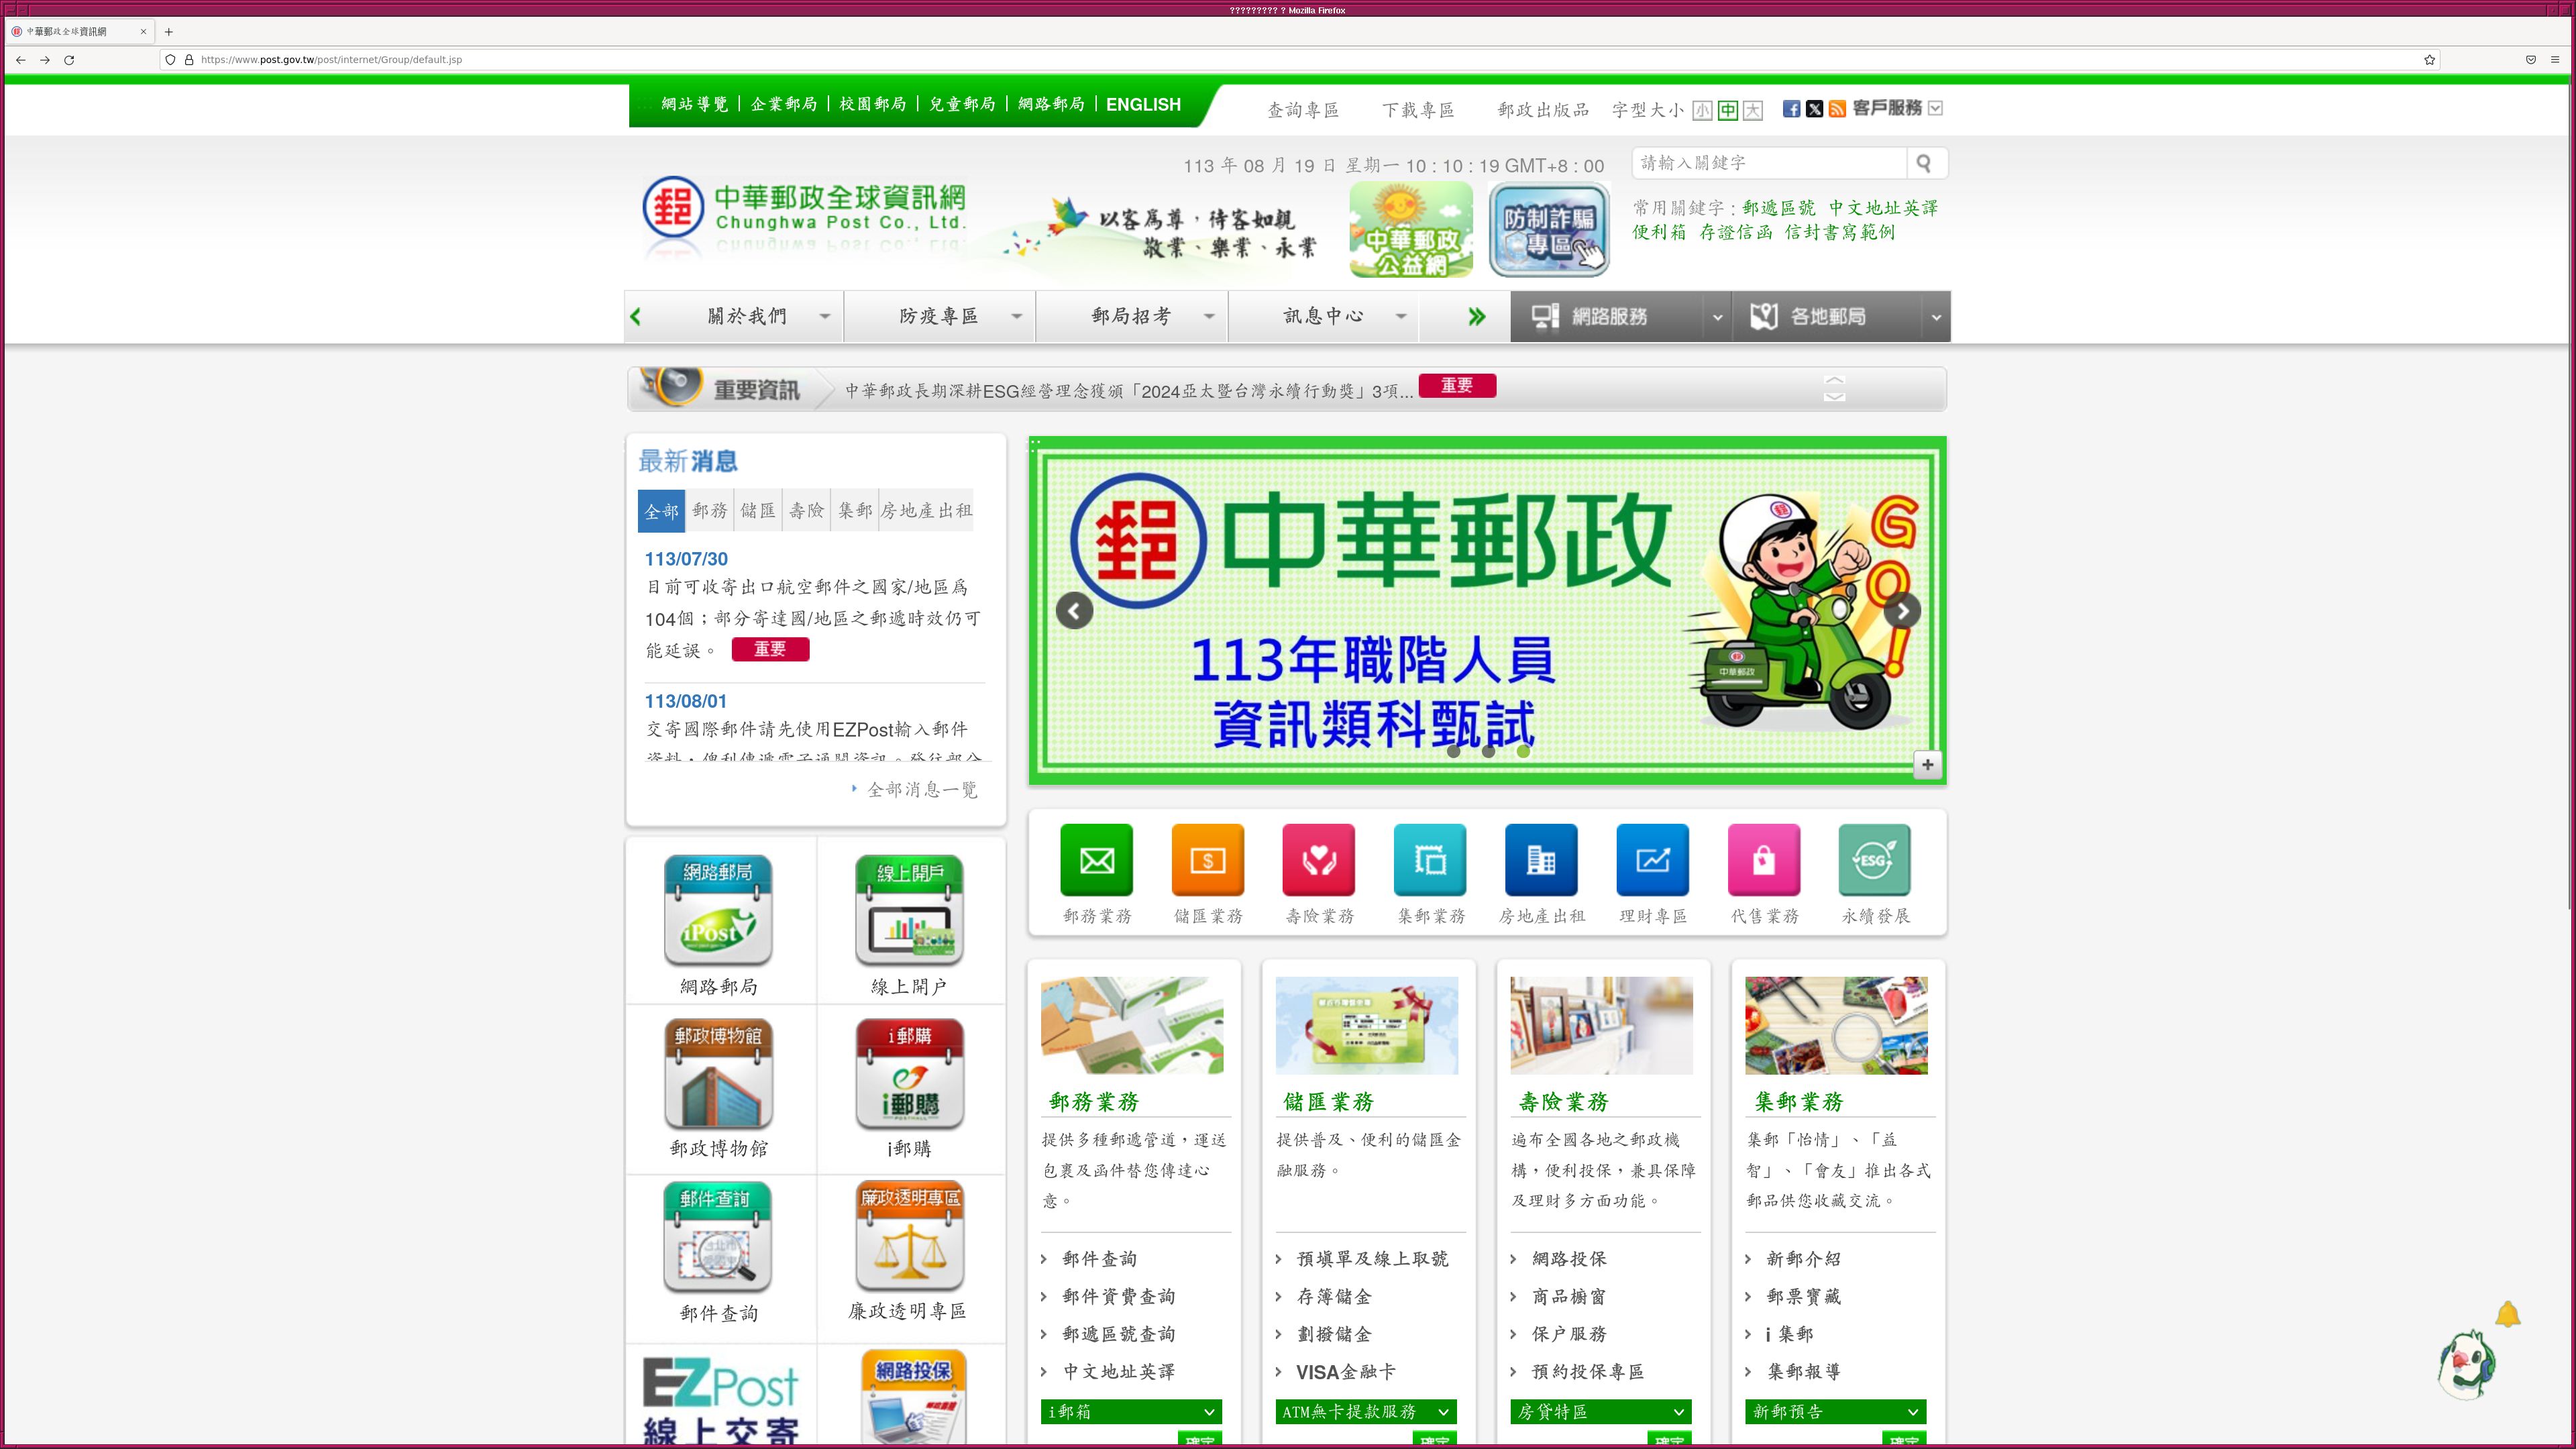Set font size to 大
Screen dimensions: 2576x1449
pyautogui.click(x=1753, y=110)
